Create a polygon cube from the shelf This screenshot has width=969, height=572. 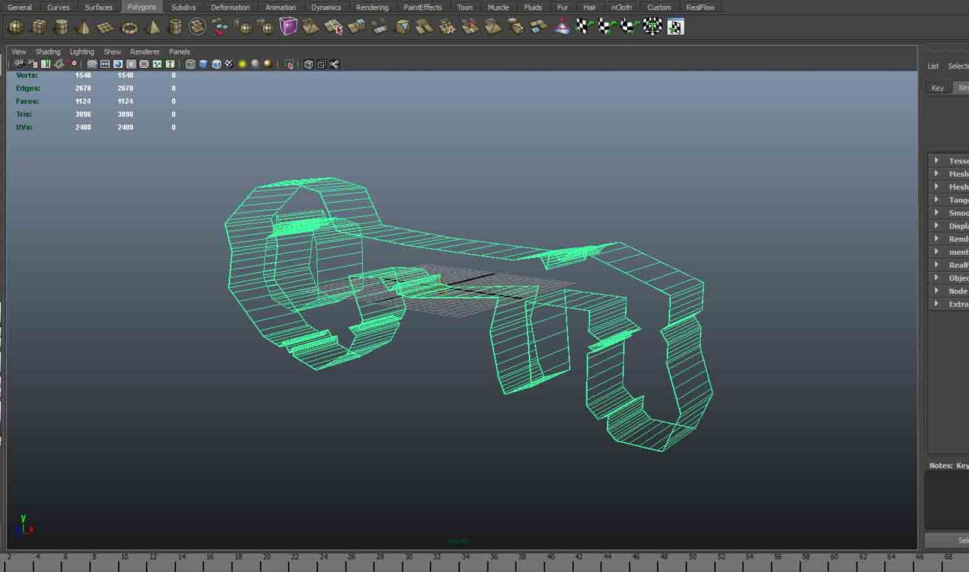tap(39, 26)
